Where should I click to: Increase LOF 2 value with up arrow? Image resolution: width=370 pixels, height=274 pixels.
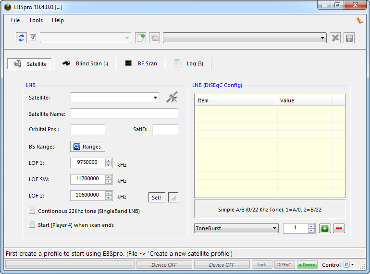coord(109,193)
